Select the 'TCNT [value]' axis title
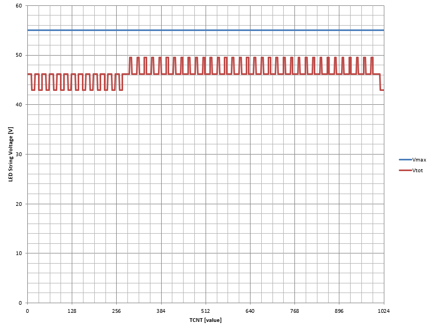Screen dimensions: 432x331 point(205,320)
